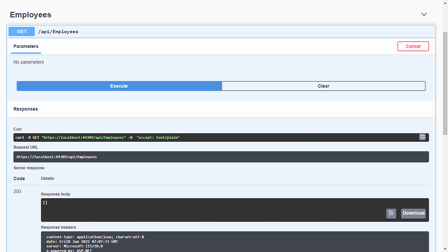The width and height of the screenshot is (448, 252).
Task: Click the content-type response header line
Action: [x=95, y=237]
